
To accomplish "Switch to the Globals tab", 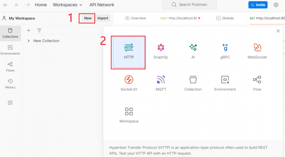I will click(225, 18).
